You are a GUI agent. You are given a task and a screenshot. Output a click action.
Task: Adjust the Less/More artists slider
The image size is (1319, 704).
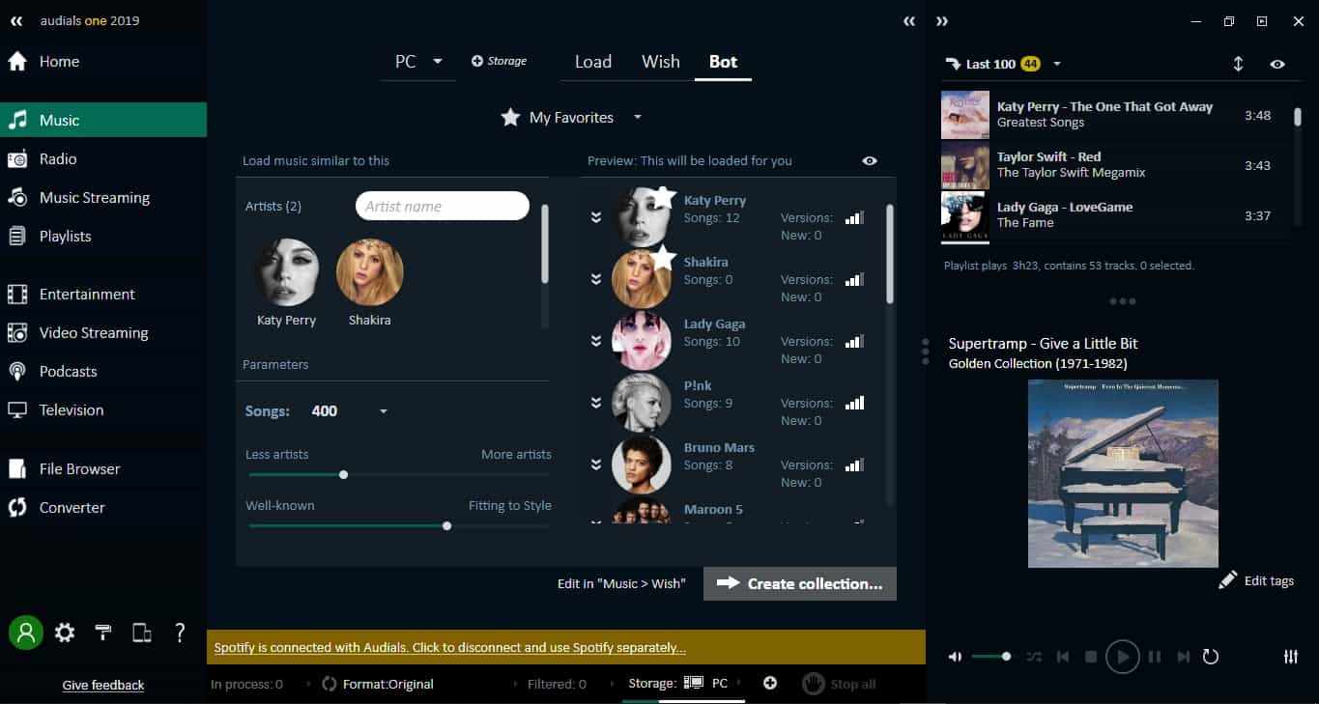tap(343, 474)
